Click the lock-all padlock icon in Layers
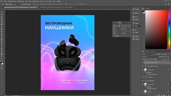 (156, 59)
